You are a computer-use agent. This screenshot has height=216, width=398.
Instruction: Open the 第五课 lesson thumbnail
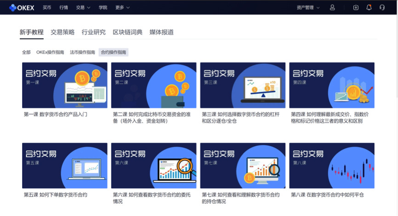click(x=65, y=165)
